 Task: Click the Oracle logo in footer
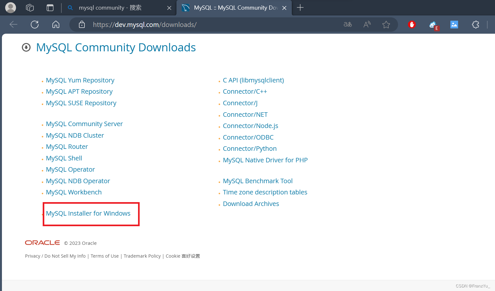click(x=42, y=243)
